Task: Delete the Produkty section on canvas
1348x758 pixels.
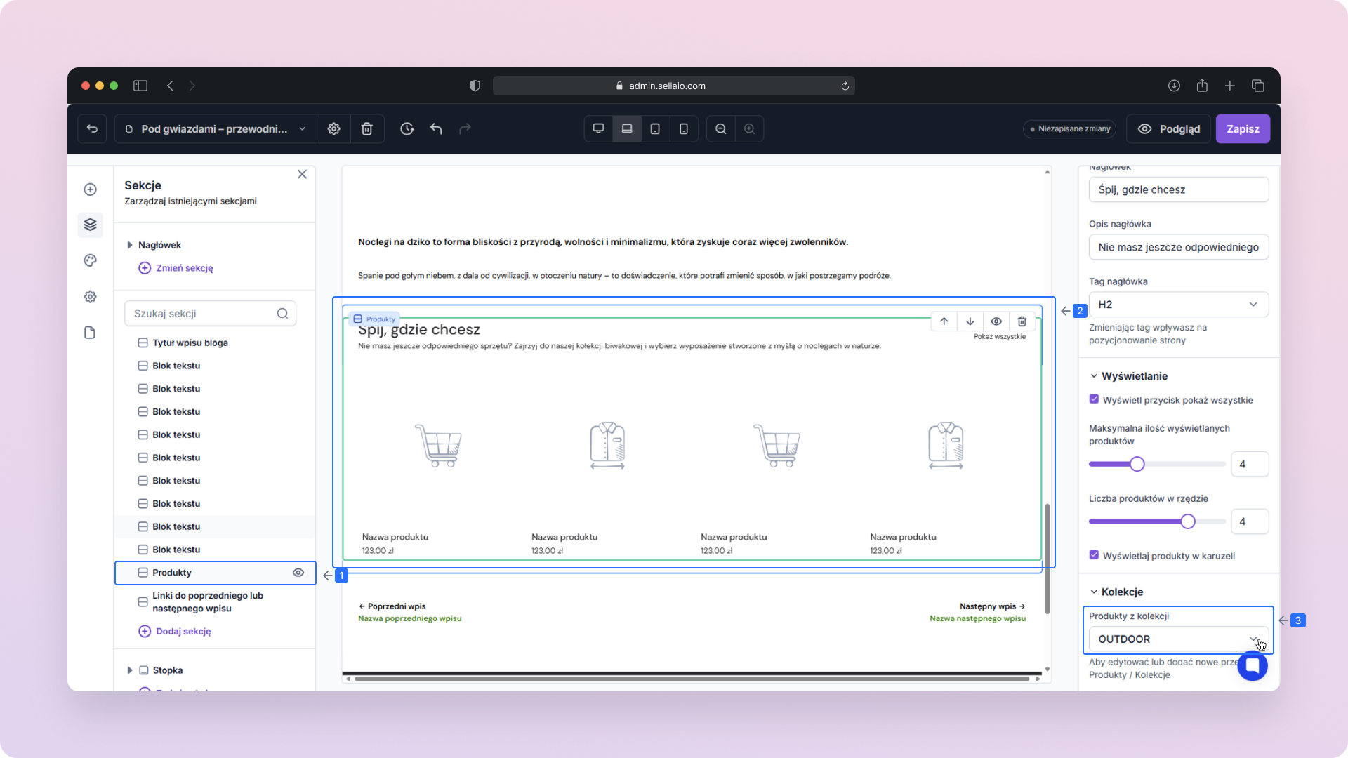Action: [x=1022, y=321]
